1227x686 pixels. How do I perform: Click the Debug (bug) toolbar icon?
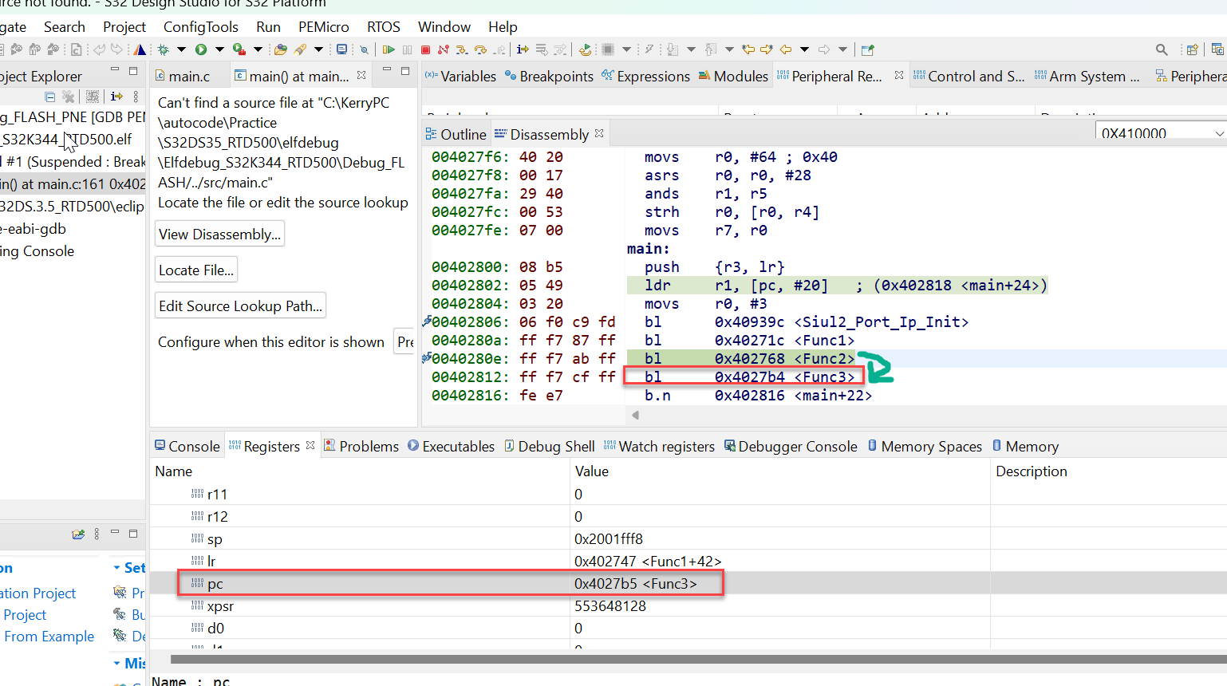click(x=164, y=49)
